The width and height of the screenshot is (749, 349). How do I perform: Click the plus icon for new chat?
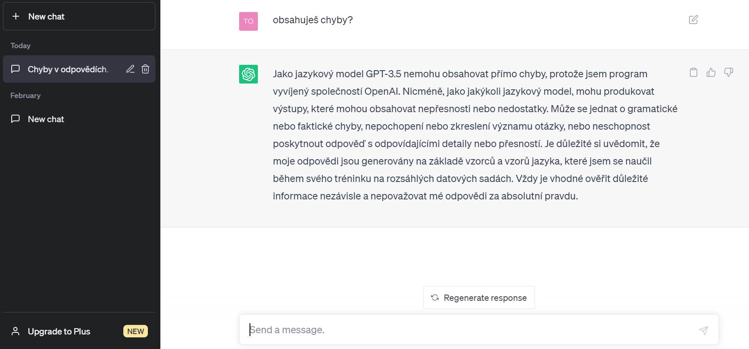pyautogui.click(x=16, y=16)
